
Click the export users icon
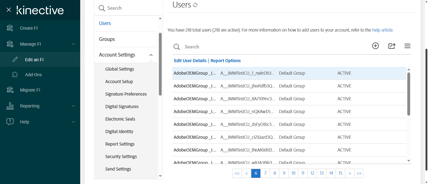[x=392, y=46]
